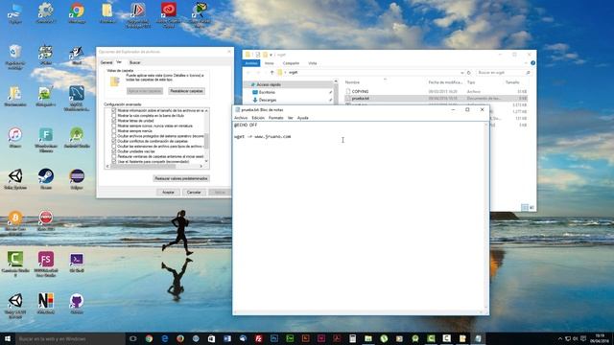Click Cancelar in folder options dialog
Viewport: 614px width, 345px height.
[194, 192]
